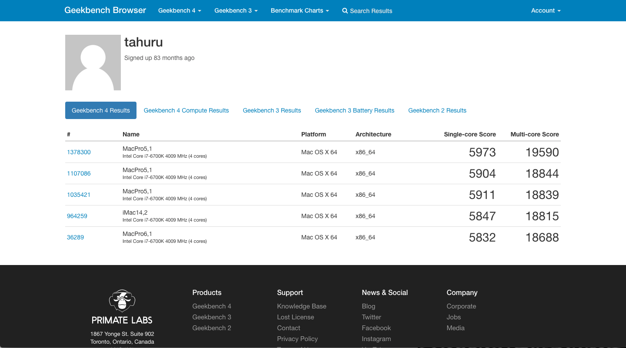This screenshot has width=626, height=348.
Task: Open the Lost License support link
Action: point(296,317)
